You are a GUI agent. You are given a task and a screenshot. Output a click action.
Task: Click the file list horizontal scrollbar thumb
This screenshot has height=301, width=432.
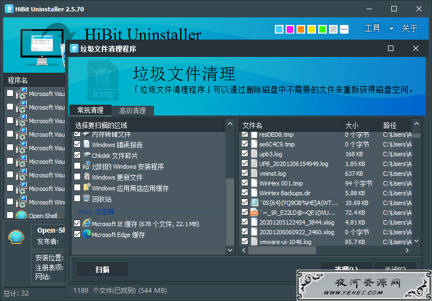click(x=282, y=250)
